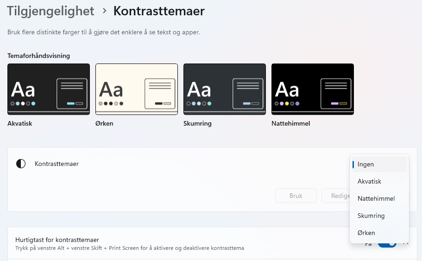Click the Skumring theme preview thumbnail

[x=225, y=89]
